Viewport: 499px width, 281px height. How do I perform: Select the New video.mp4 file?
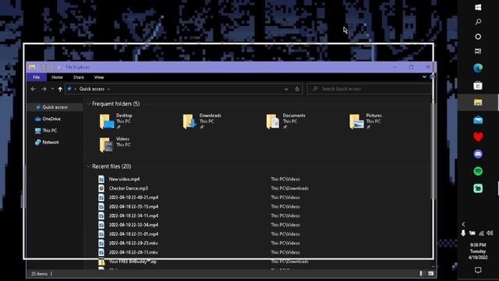tap(124, 179)
